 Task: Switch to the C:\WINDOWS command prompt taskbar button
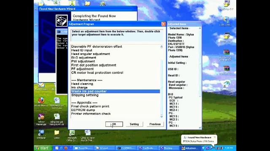pyautogui.click(x=126, y=148)
